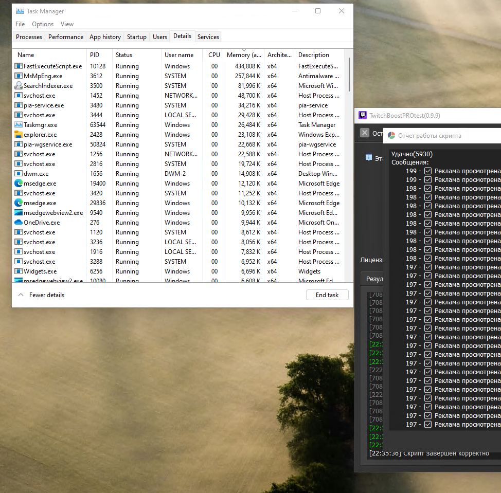501x493 pixels.
Task: Collapse Task Manager with Fewer details chevron
Action: (21, 295)
